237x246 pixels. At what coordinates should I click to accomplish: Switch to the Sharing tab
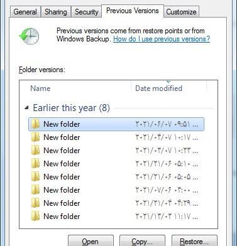56,12
